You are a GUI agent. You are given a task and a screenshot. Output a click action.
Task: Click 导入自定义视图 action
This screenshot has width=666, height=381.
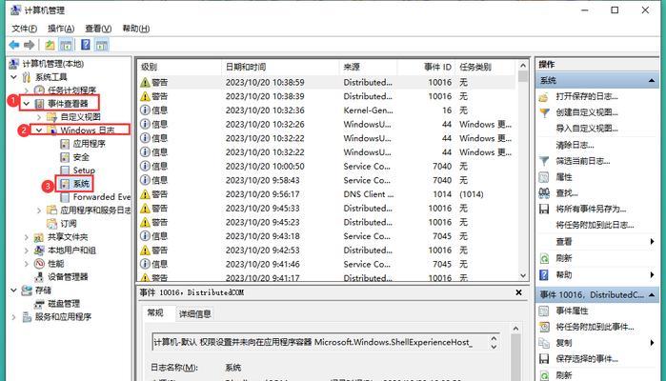coord(587,129)
